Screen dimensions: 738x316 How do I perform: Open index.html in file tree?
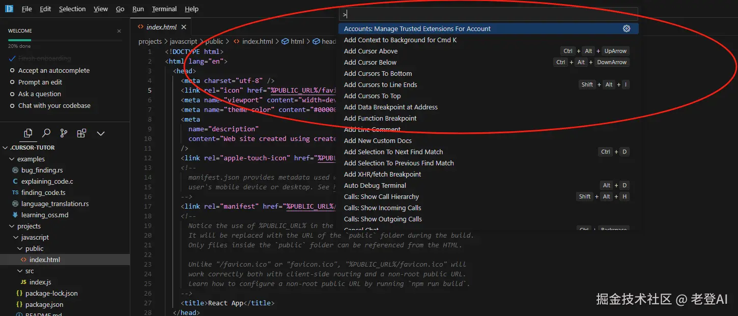65,260
